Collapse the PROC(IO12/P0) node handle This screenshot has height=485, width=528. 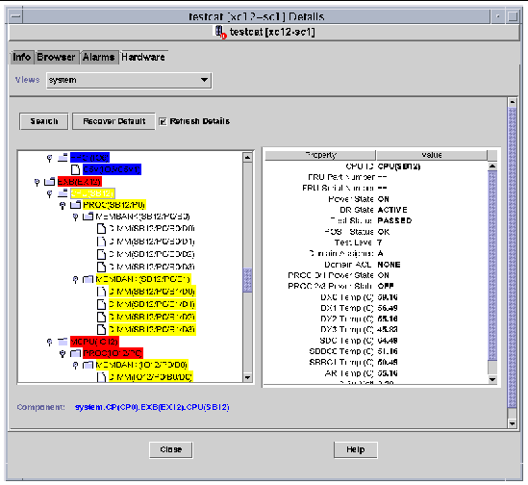63,354
